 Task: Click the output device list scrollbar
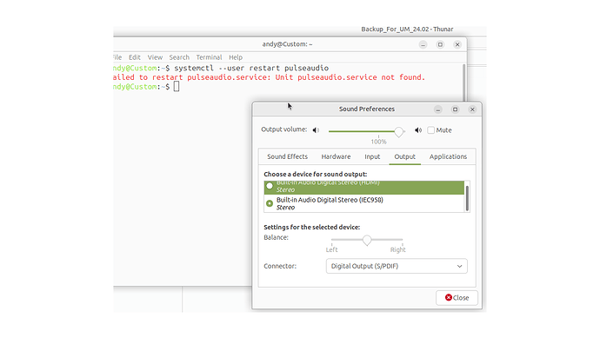[x=467, y=198]
